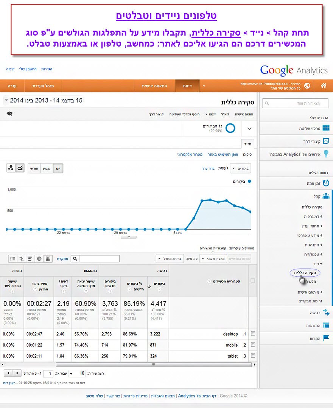Click the graduation cap education icon
This screenshot has height=408, width=333.
click(x=9, y=114)
